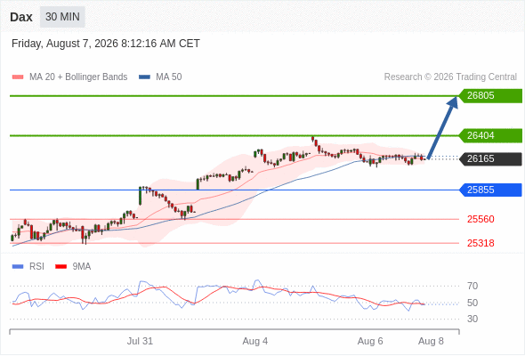Viewport: 525px width, 356px height.
Task: Click the blue upward forecast arrow
Action: [442, 127]
